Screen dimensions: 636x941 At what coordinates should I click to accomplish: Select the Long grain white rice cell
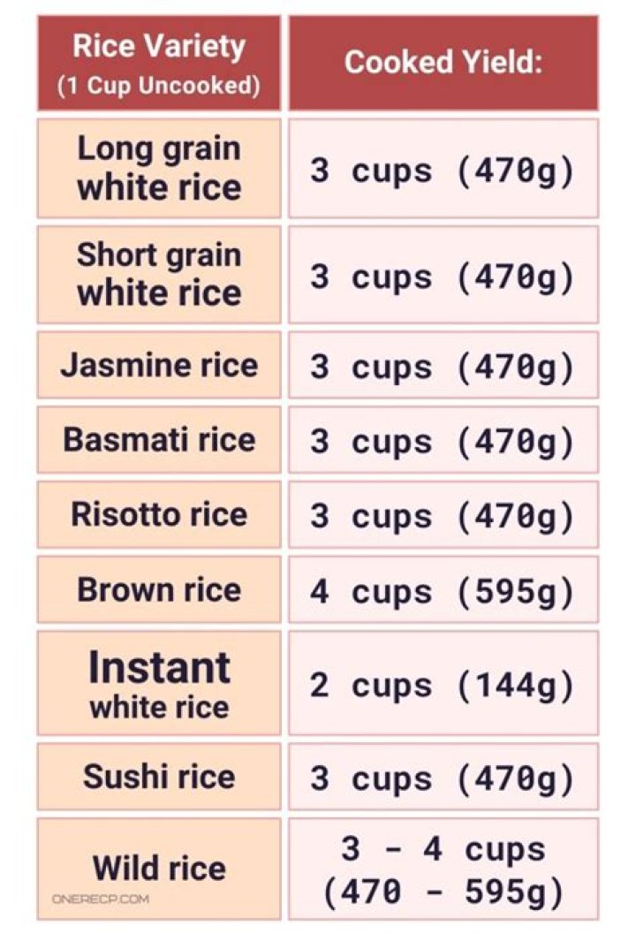point(159,169)
